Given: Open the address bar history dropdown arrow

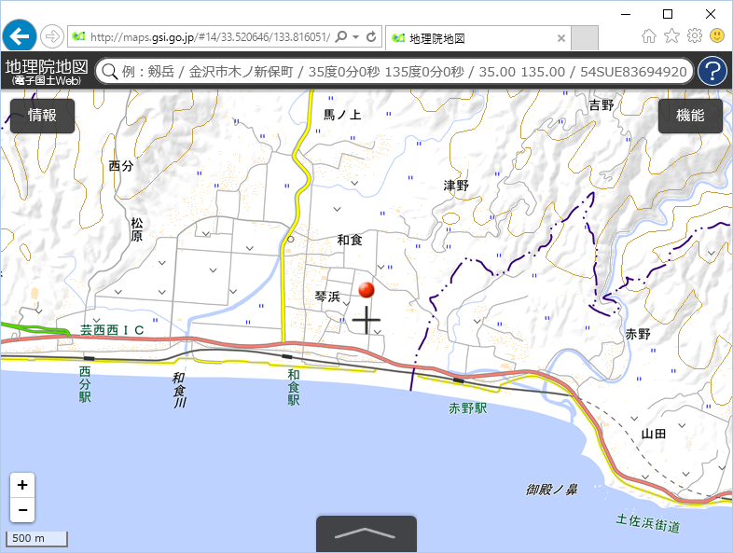Looking at the screenshot, I should 355,37.
